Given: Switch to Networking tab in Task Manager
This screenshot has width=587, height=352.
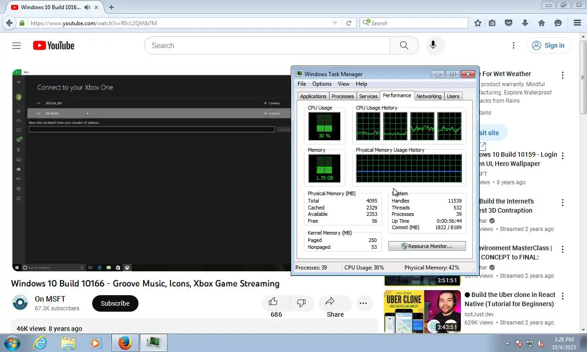Looking at the screenshot, I should click(429, 96).
